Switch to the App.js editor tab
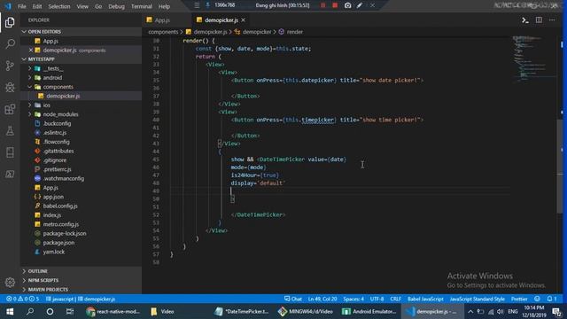The height and width of the screenshot is (319, 567). click(x=162, y=19)
